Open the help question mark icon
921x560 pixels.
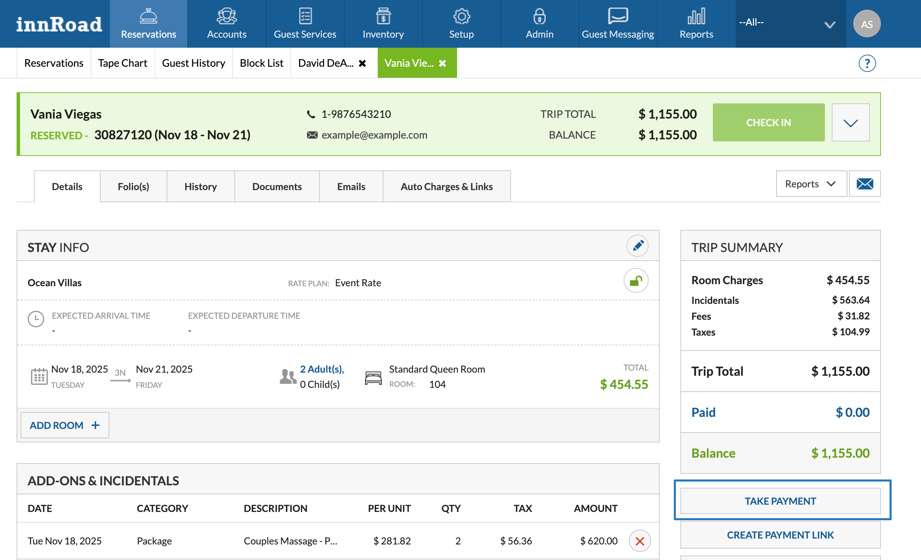867,63
